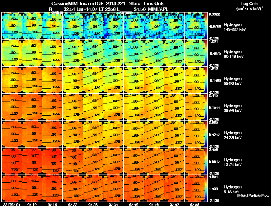Image resolution: width=271 pixels, height=206 pixels.
Task: Open the 5-13 keV image panel at 07:16
Action: [x=52, y=188]
